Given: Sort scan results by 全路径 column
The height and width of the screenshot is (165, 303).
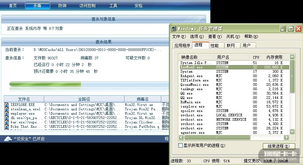Looking at the screenshot, I should 84,99.
